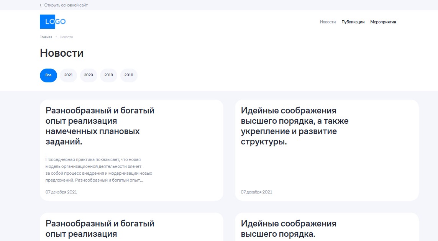Open the "Мероприятия" section in the navigation

click(383, 22)
